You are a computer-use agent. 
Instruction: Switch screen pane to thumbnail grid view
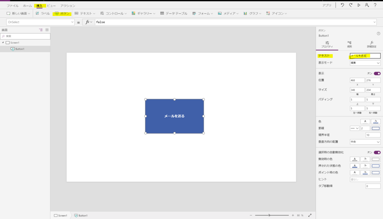pos(47,30)
